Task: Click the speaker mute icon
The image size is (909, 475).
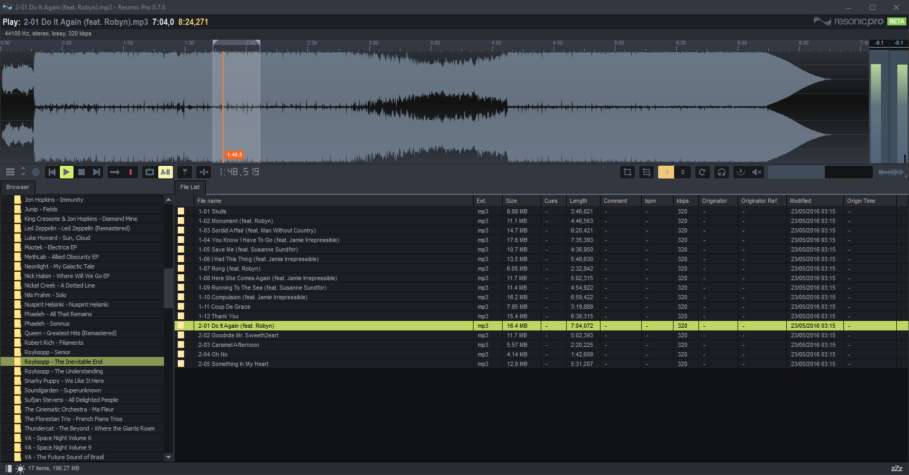Action: click(757, 172)
